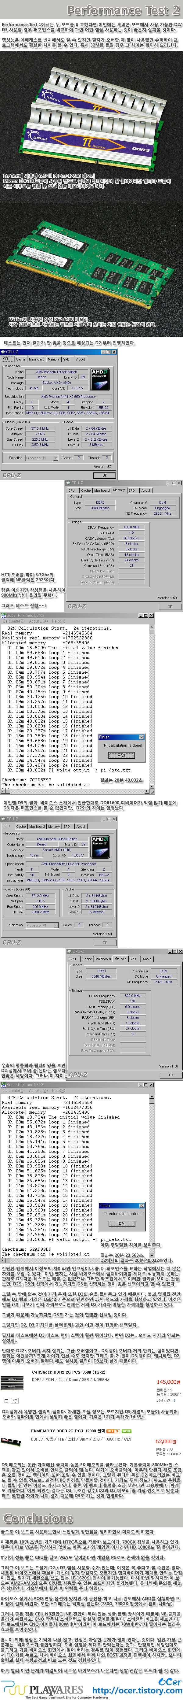This screenshot has height=1702, width=183.
Task: Open Cache tab in CPU-Z window showing Core VID 1.350 V
Action: tap(20, 826)
